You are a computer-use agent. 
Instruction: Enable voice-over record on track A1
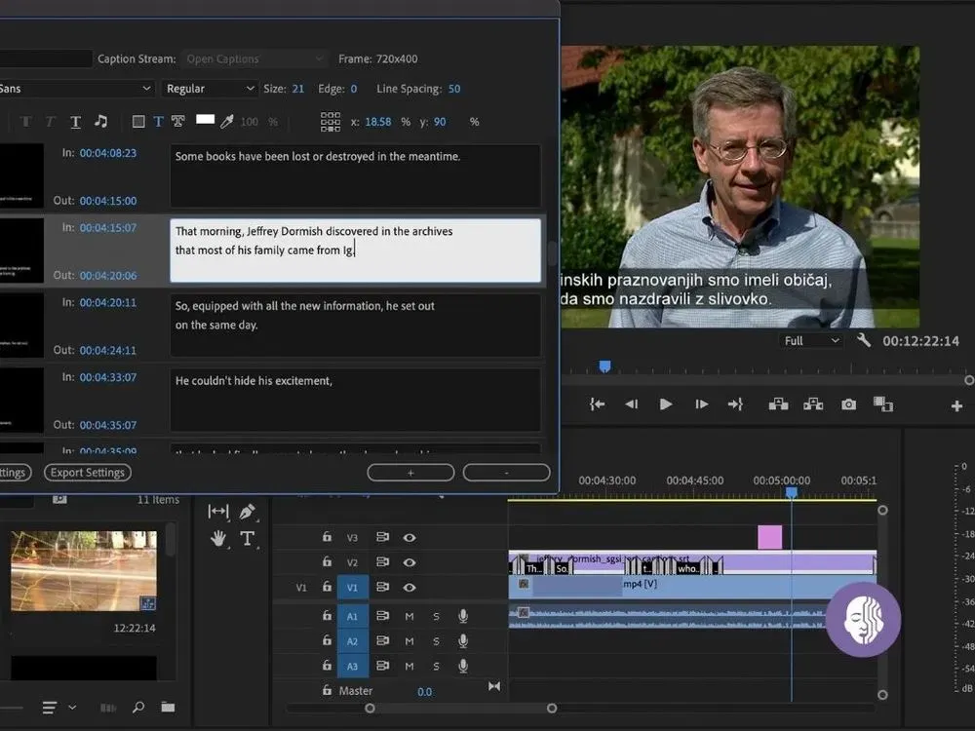(x=463, y=616)
